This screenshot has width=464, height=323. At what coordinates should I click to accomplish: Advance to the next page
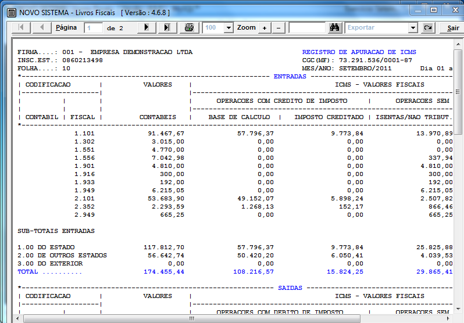pos(147,28)
